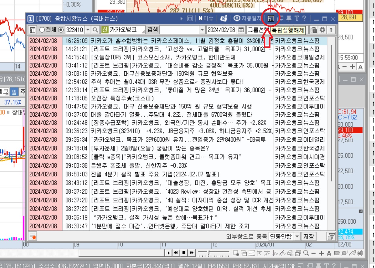
Task: Click the panel toggle icon left of 전체
Action: (33, 30)
